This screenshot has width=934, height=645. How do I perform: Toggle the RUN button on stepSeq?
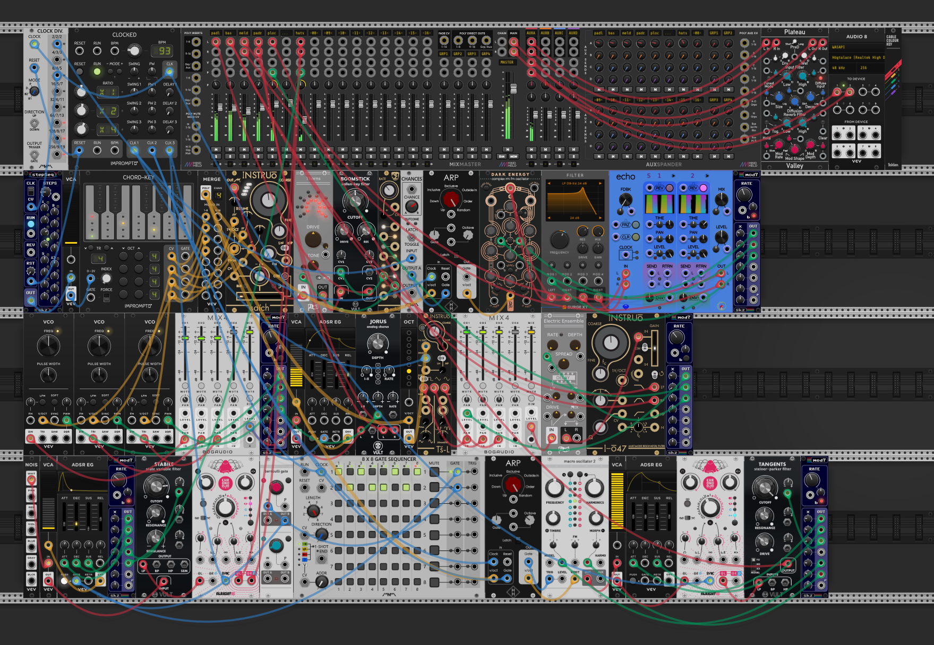tap(31, 224)
